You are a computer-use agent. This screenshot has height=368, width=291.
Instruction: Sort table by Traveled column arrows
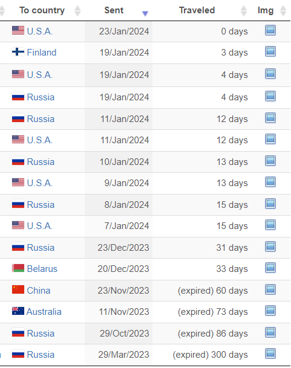tap(244, 11)
